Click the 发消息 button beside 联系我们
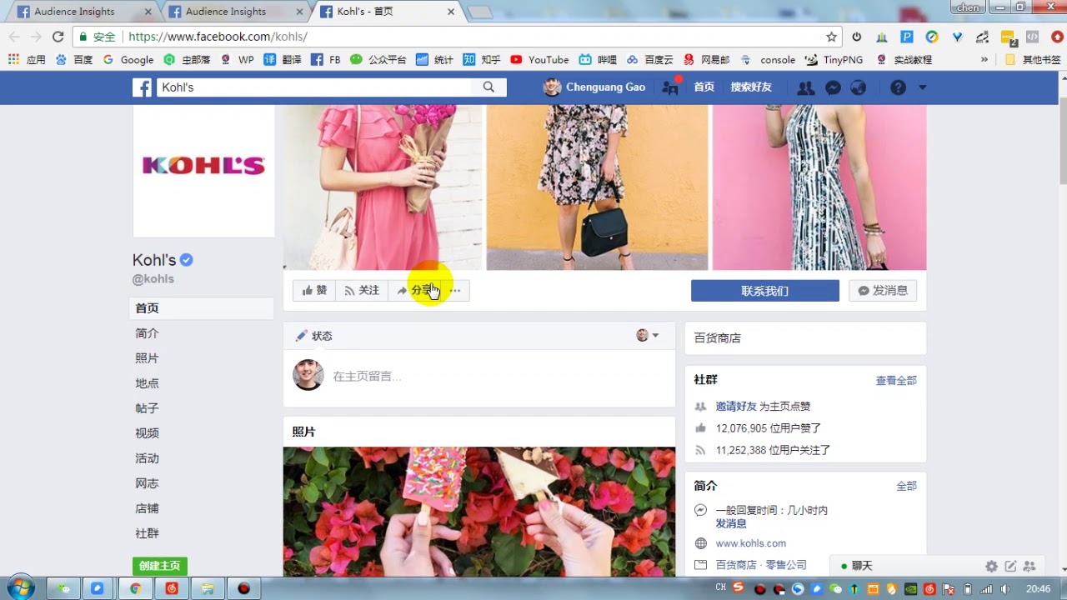The width and height of the screenshot is (1067, 600). click(884, 291)
